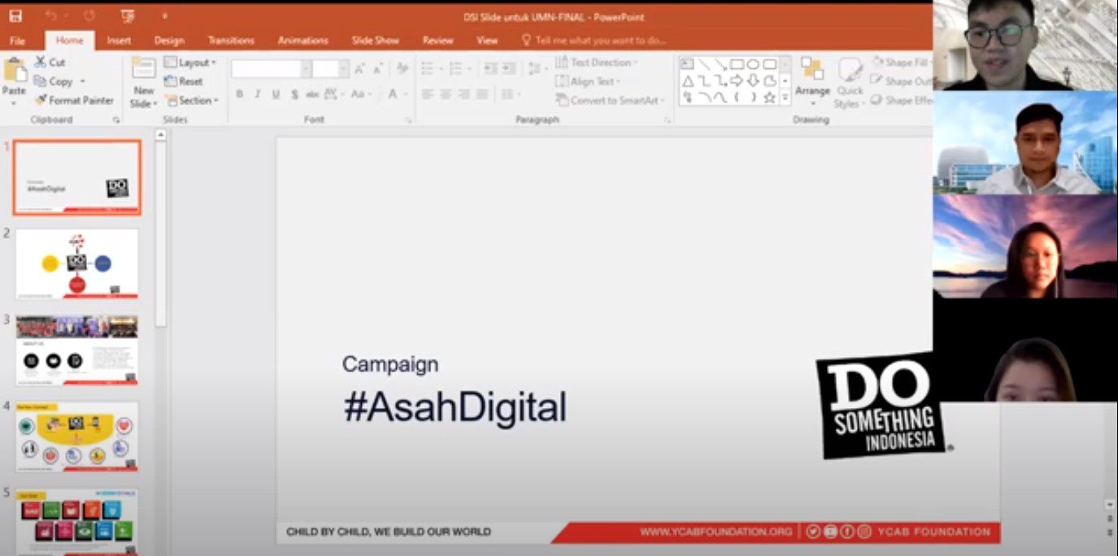Image resolution: width=1118 pixels, height=556 pixels.
Task: Click the Copy button
Action: [60, 81]
